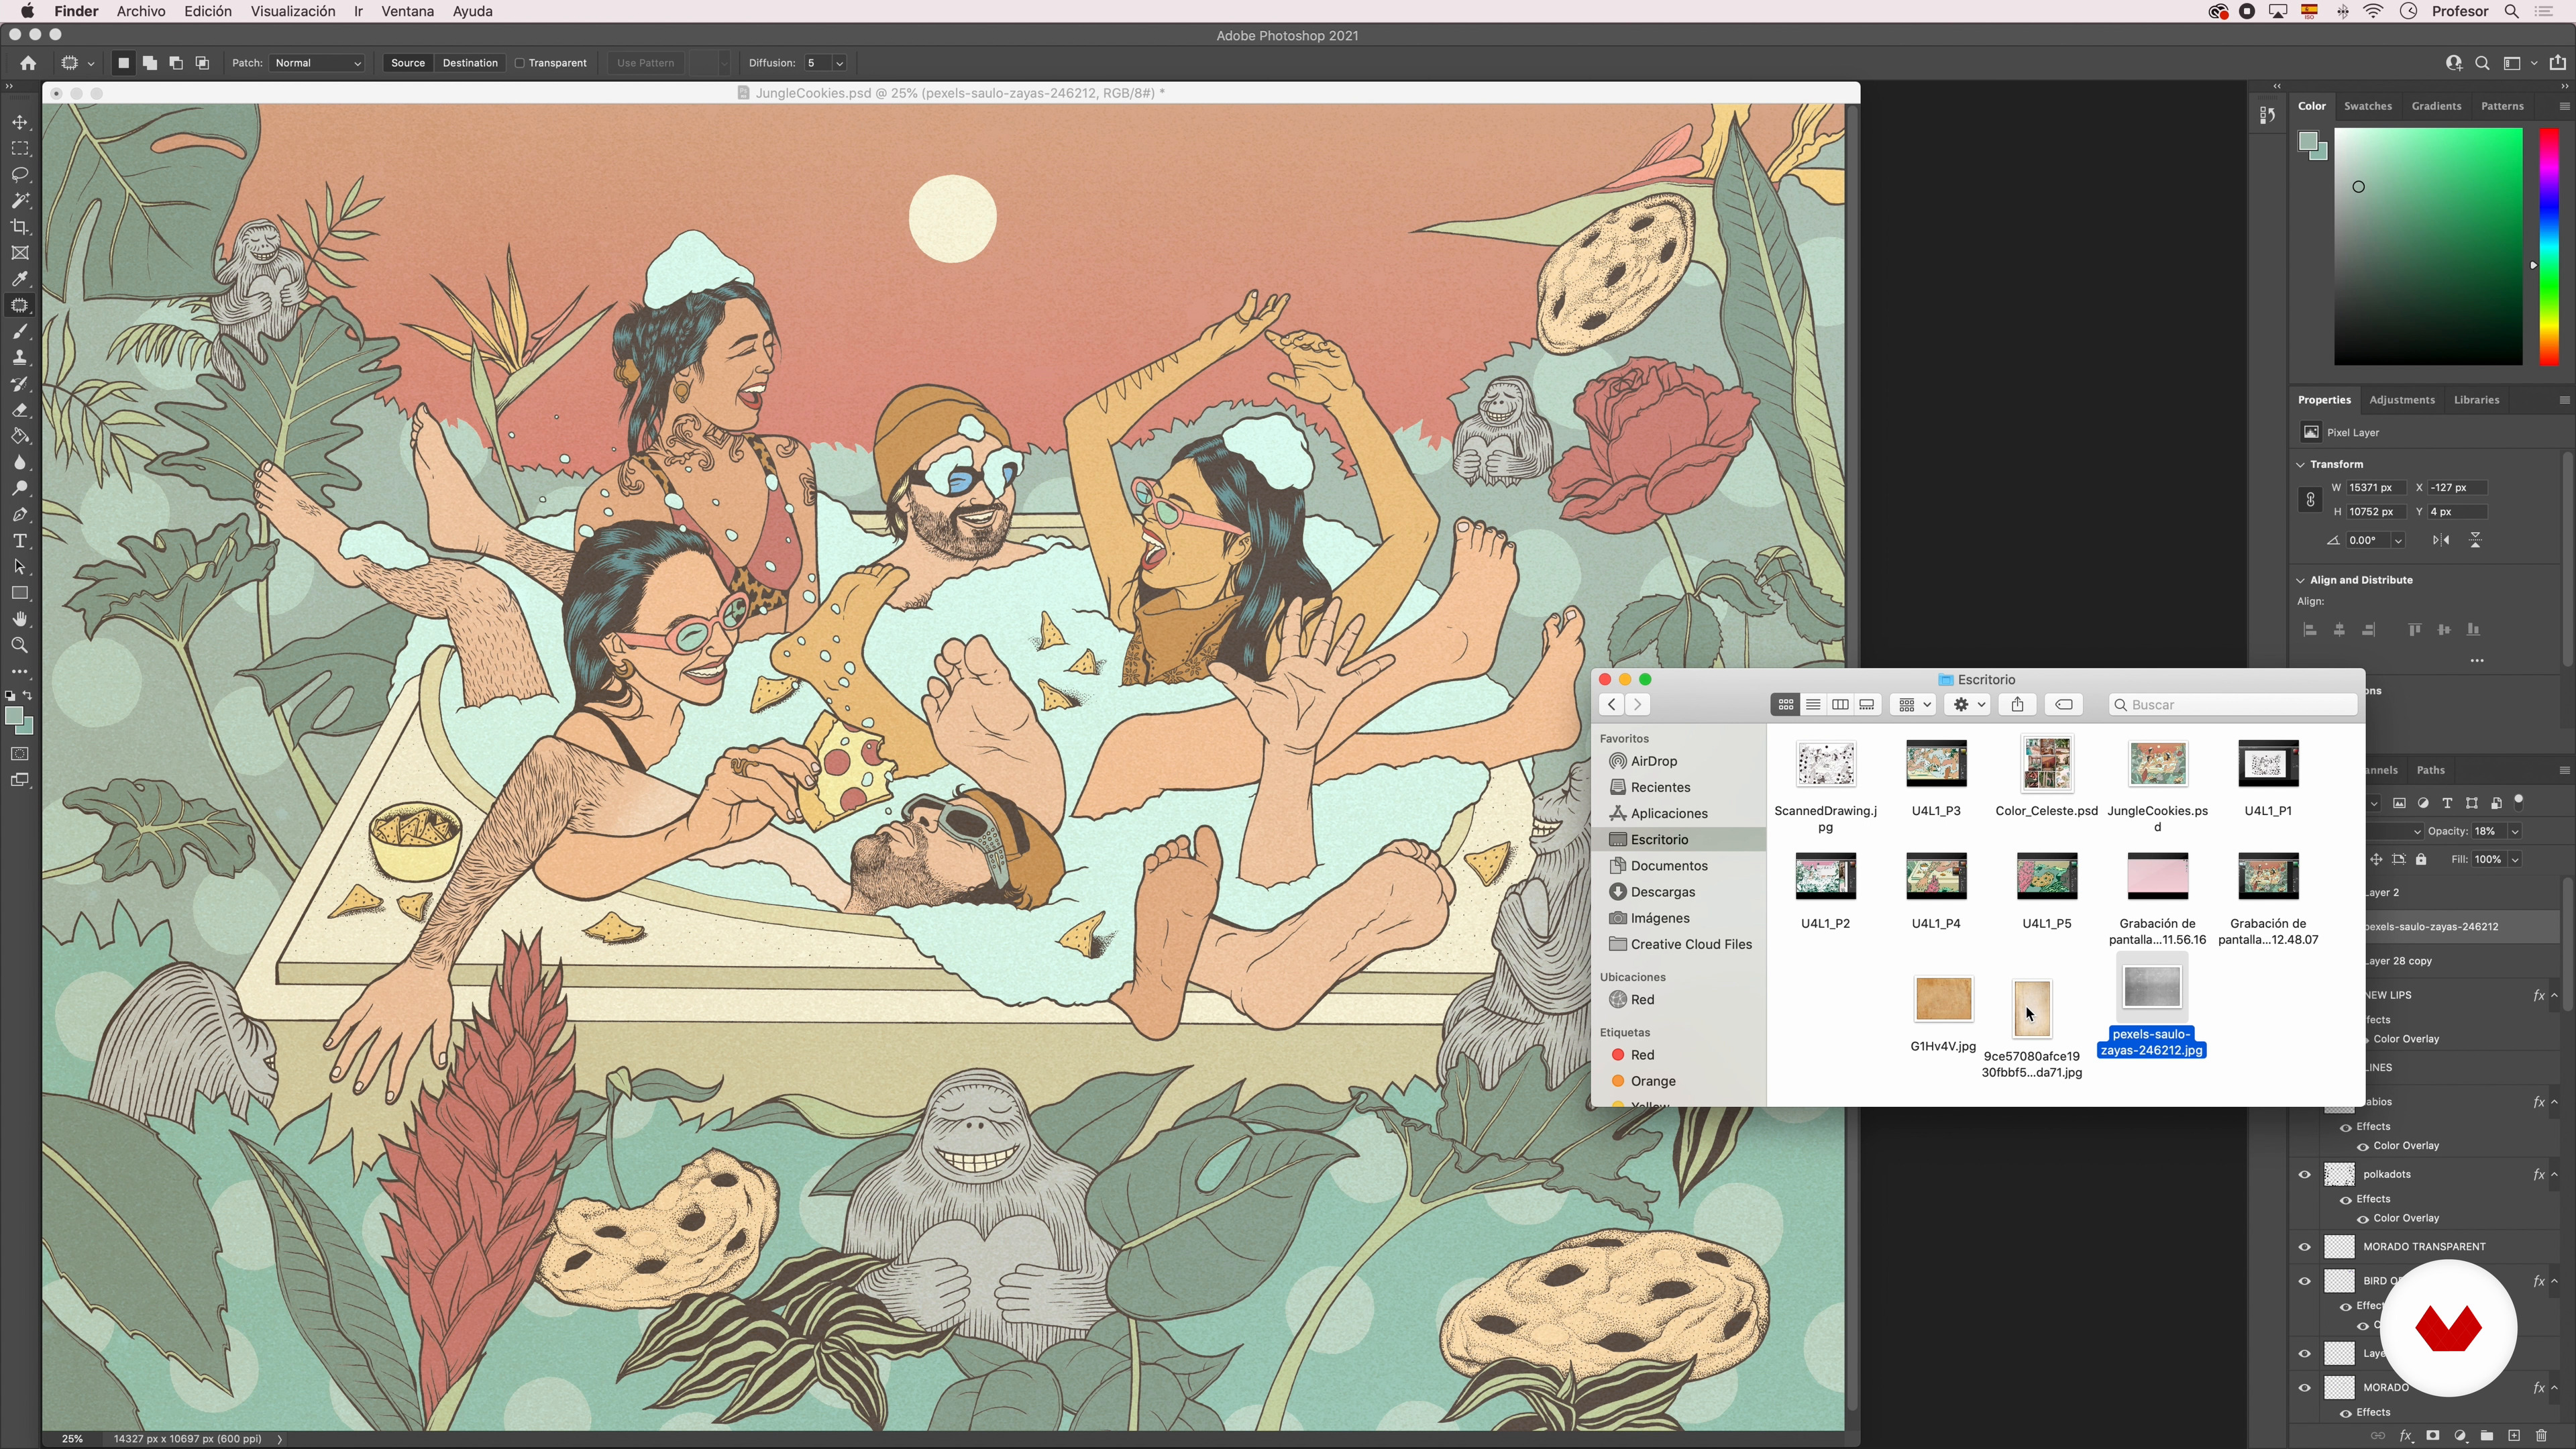The width and height of the screenshot is (2576, 1449).
Task: Collapse polkadots layer effects list
Action: (2554, 1175)
